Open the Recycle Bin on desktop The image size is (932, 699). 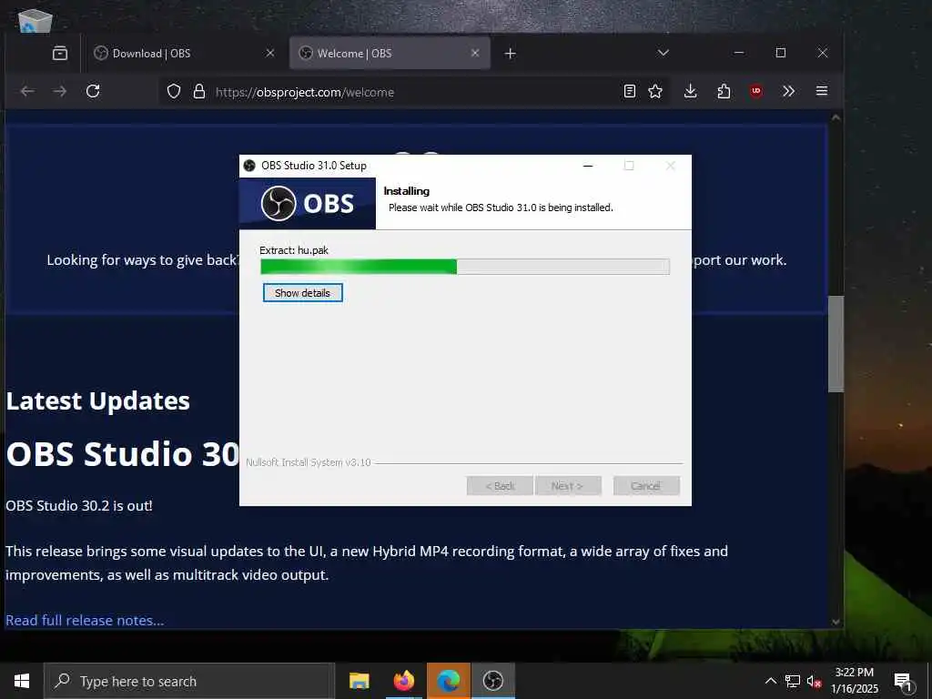point(35,20)
